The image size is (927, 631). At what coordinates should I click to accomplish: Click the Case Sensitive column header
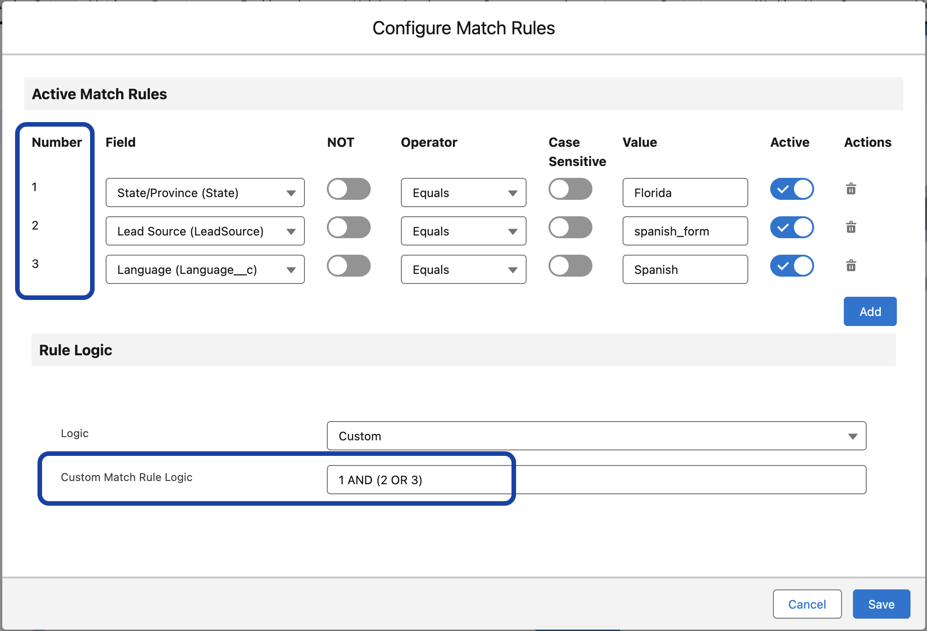[577, 152]
